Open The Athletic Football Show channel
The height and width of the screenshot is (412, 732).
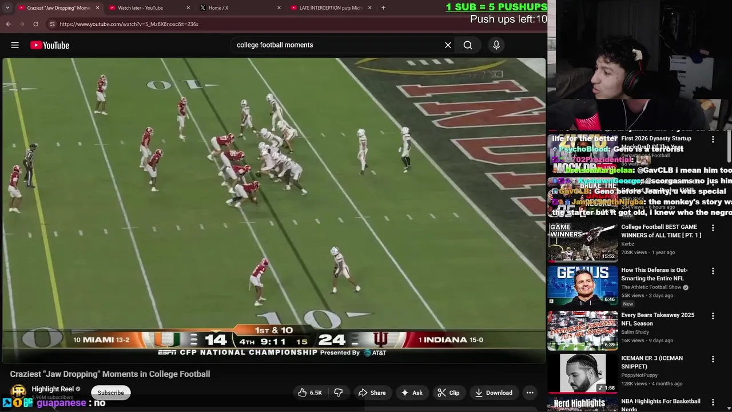[651, 287]
